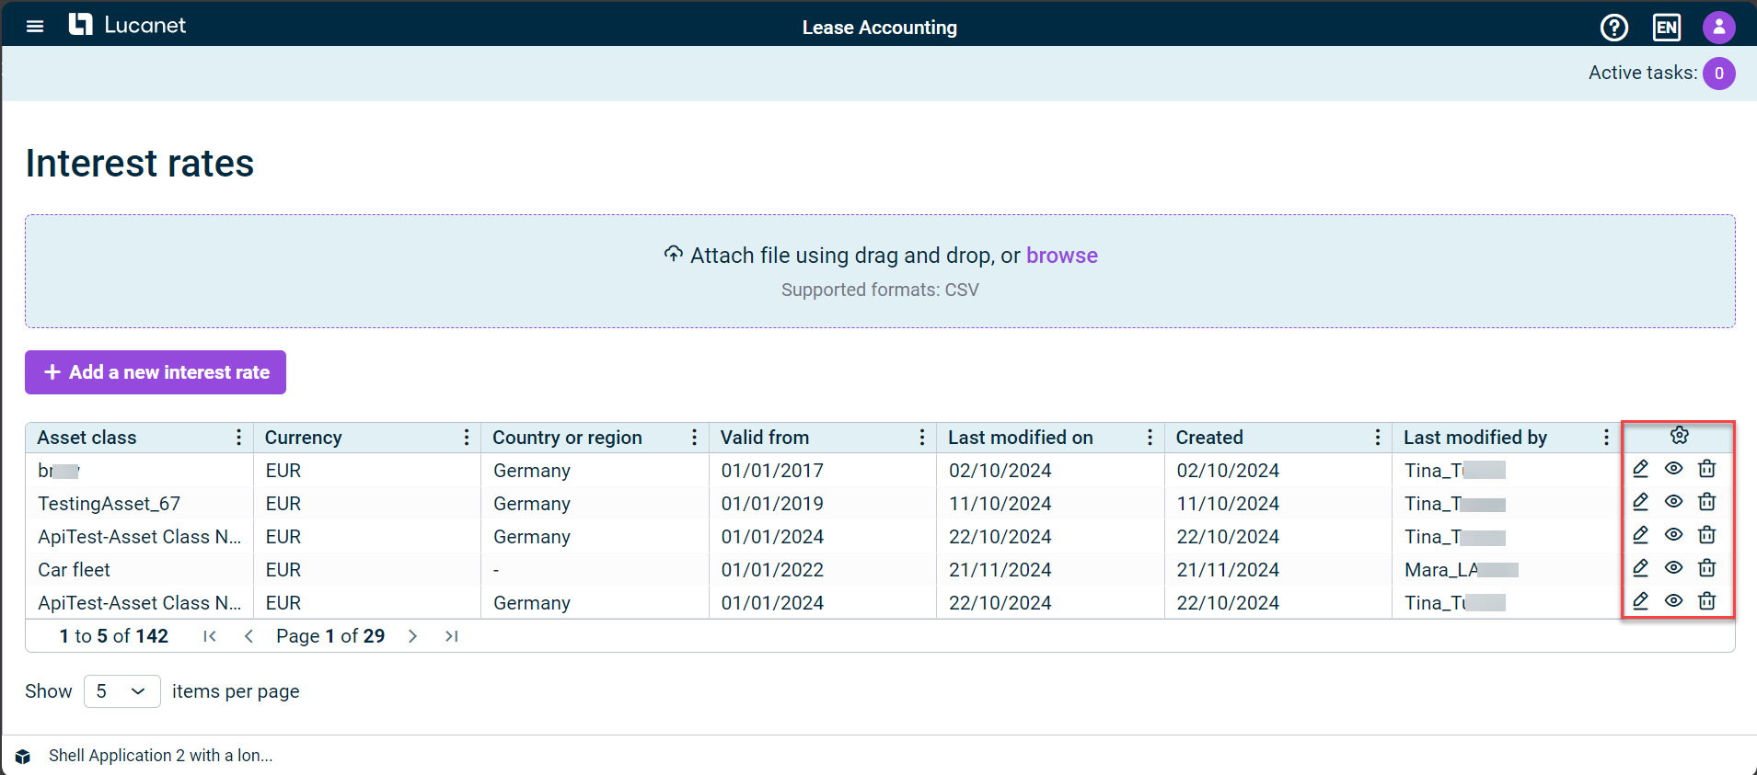Select the Car fleet asset class cell
Image resolution: width=1757 pixels, height=775 pixels.
[138, 570]
